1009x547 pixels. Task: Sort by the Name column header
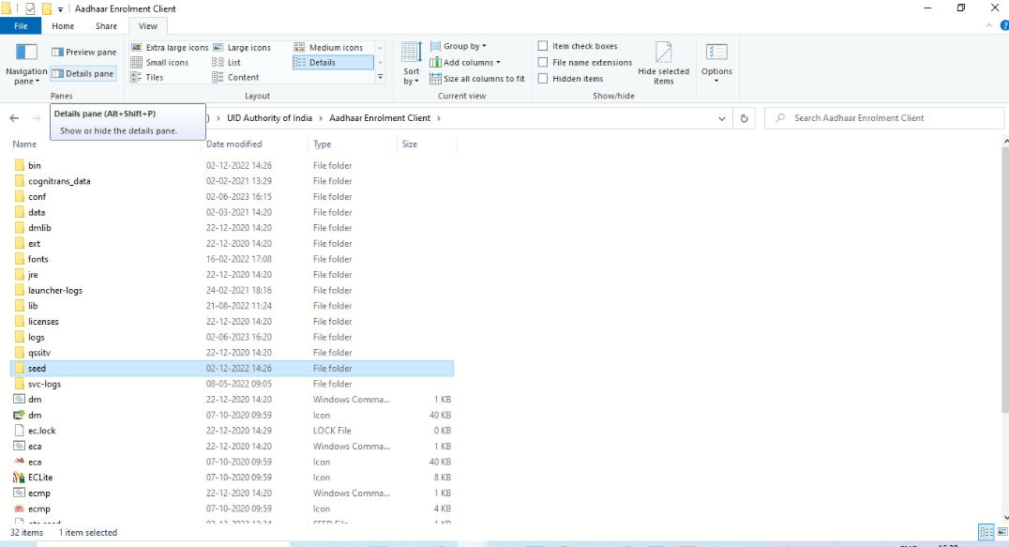point(25,144)
